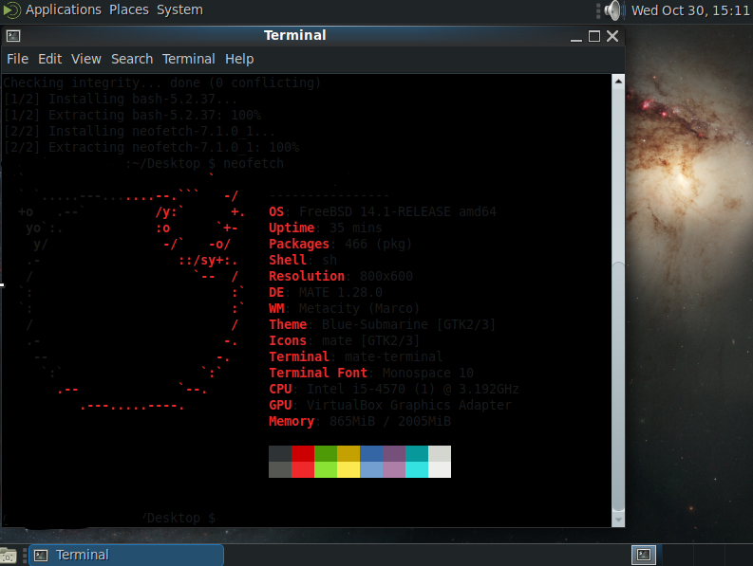The height and width of the screenshot is (566, 753).
Task: Open the Places menu
Action: click(129, 9)
